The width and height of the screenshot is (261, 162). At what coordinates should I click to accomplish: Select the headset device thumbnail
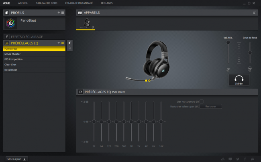[86, 23]
